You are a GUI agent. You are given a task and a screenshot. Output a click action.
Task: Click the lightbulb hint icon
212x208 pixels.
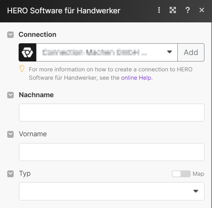coord(22,68)
